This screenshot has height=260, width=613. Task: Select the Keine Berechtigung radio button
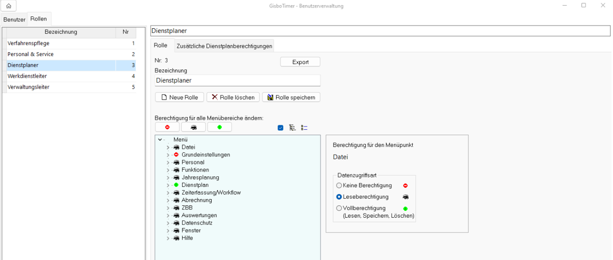(339, 185)
